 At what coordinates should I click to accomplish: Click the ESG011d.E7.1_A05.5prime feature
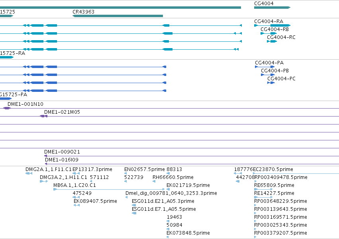click(134, 213)
